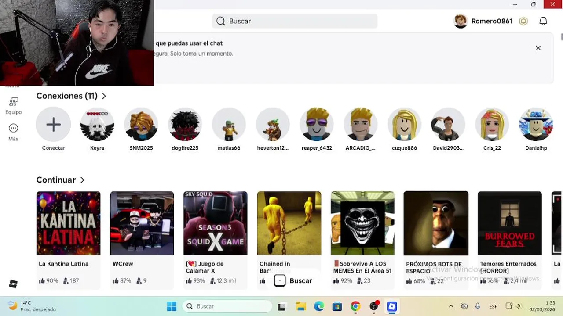Viewport: 563px width, 316px height.
Task: Open matias66's avatar
Action: click(229, 125)
